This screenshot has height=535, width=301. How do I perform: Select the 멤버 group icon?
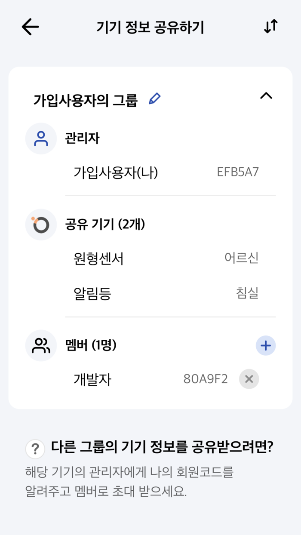coord(41,345)
